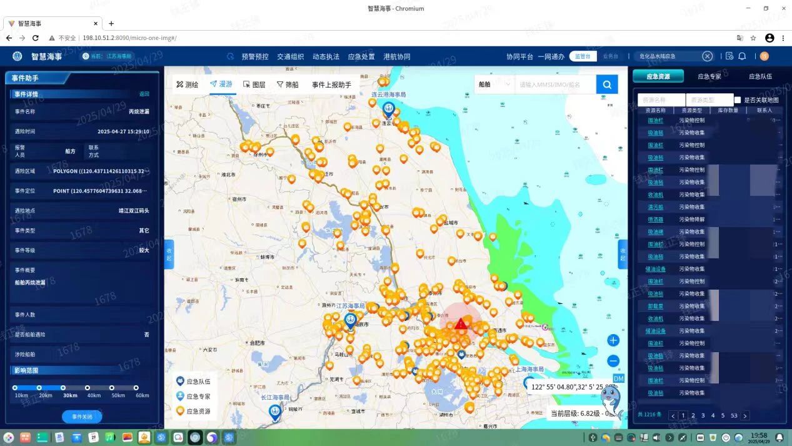Open the 筛船 ship filter tool
The width and height of the screenshot is (792, 446).
(x=288, y=84)
